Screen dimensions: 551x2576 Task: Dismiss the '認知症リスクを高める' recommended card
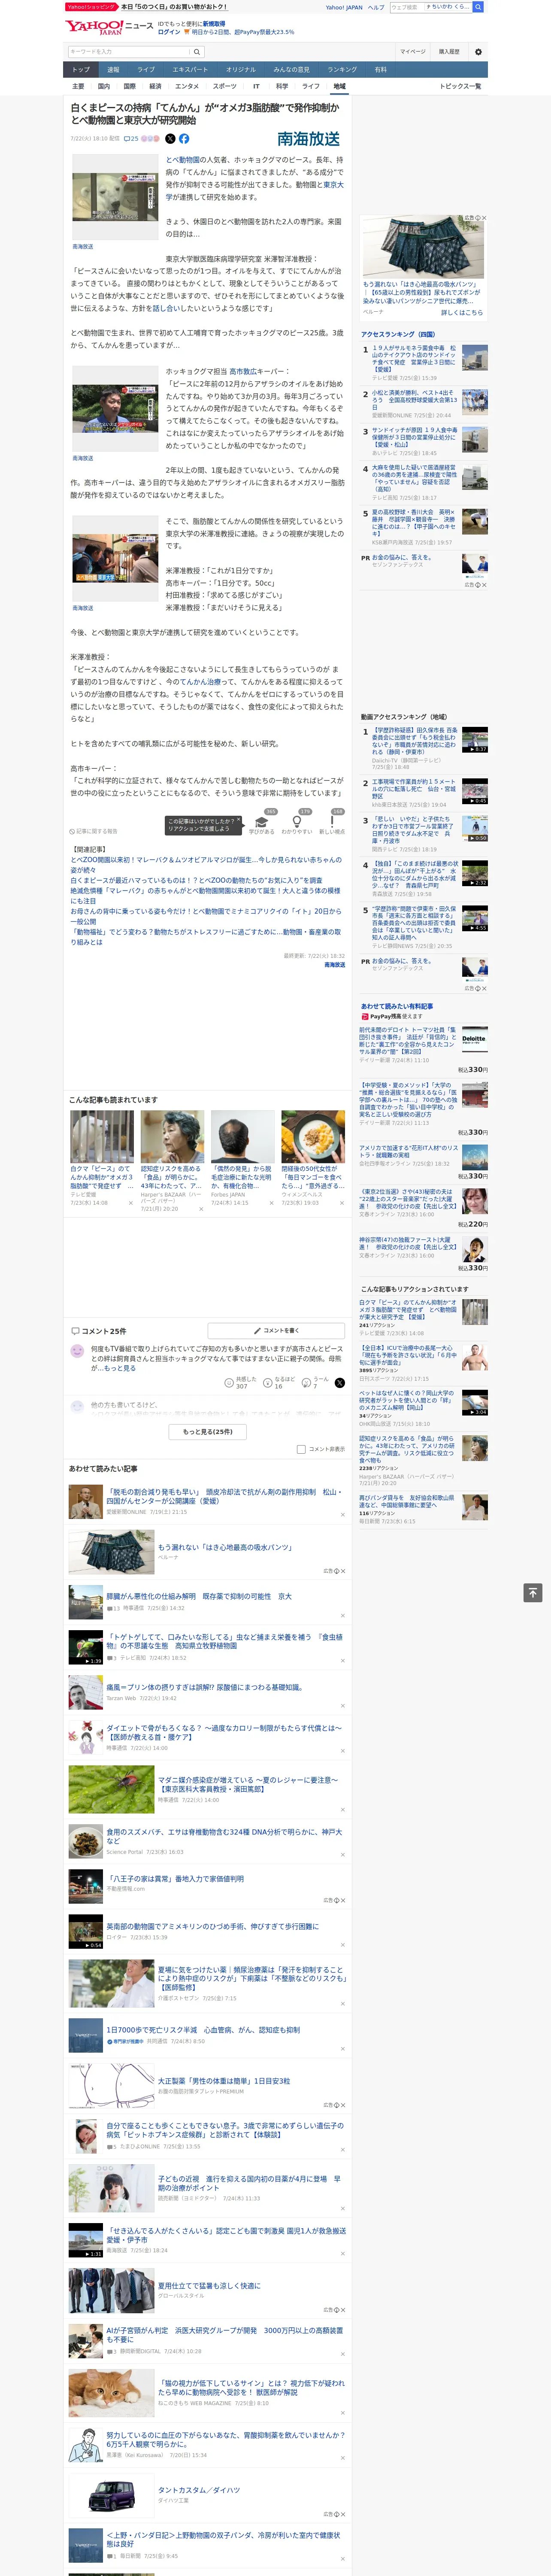click(x=200, y=1209)
